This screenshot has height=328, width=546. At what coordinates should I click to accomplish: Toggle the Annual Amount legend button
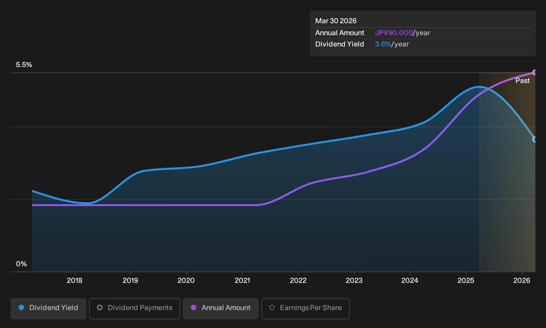(221, 308)
